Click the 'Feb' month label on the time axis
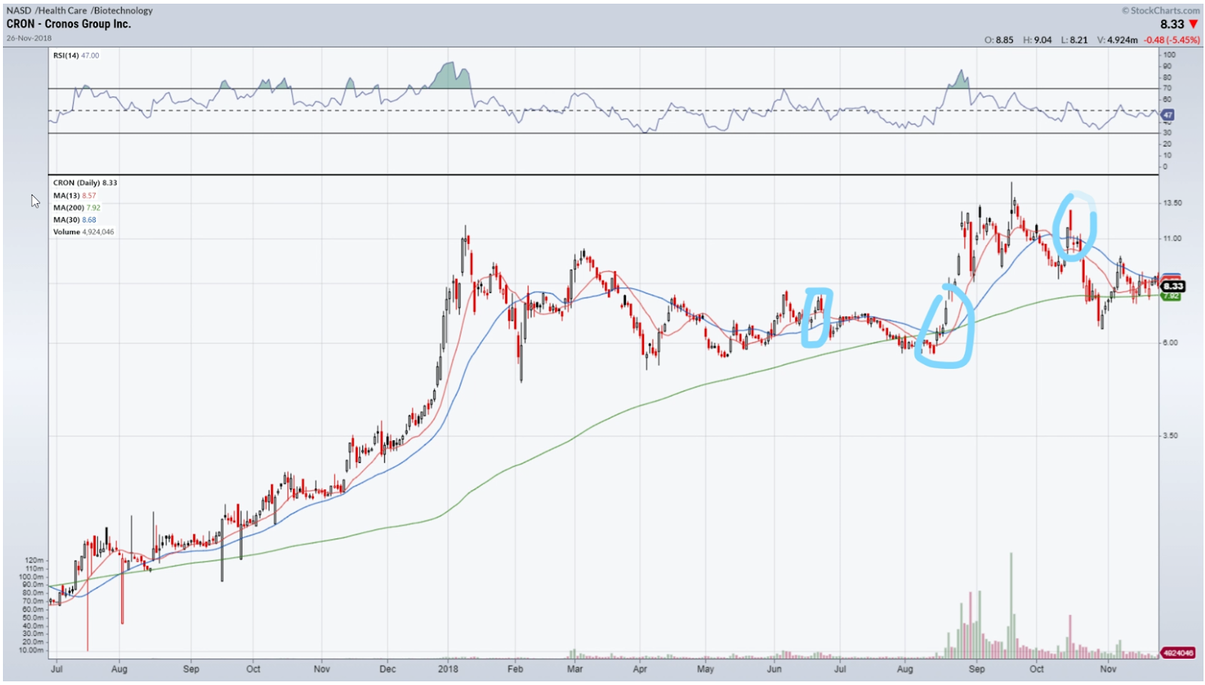 point(515,668)
